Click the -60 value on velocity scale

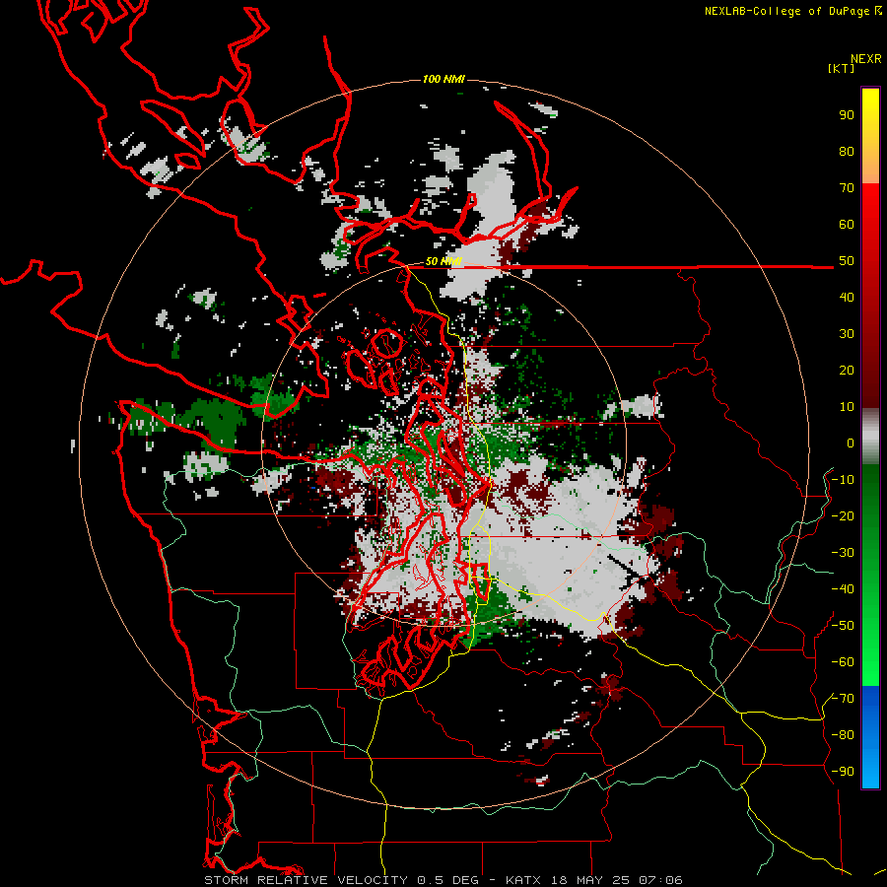pos(843,662)
